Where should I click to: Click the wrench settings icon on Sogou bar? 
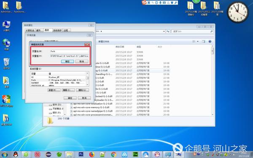[176, 3]
